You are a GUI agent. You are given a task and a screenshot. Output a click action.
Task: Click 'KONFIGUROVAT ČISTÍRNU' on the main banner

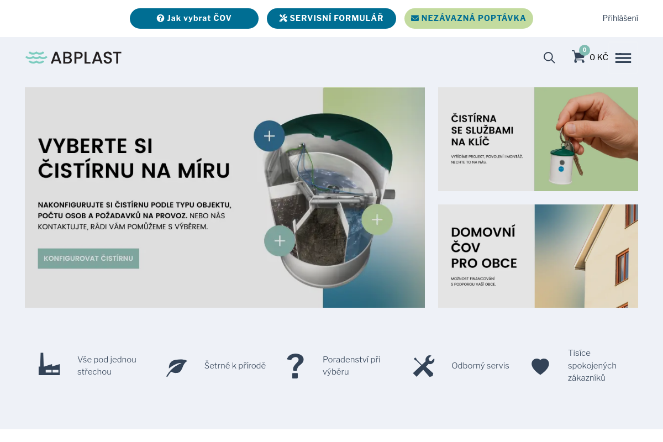[x=88, y=258]
